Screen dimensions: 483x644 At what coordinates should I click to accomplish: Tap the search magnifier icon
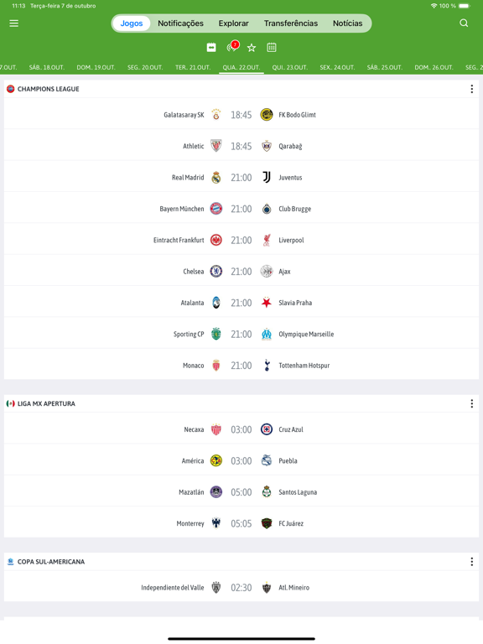click(464, 23)
